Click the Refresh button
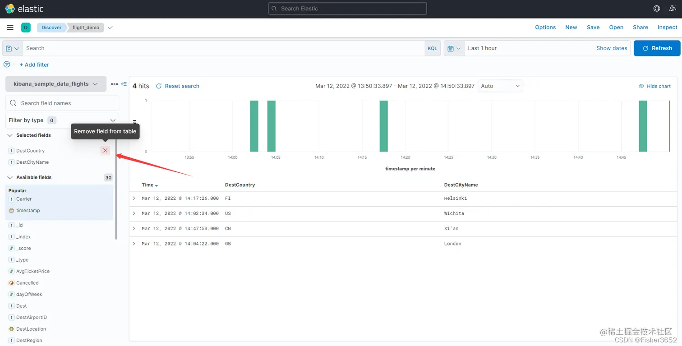Image resolution: width=682 pixels, height=346 pixels. pyautogui.click(x=657, y=48)
